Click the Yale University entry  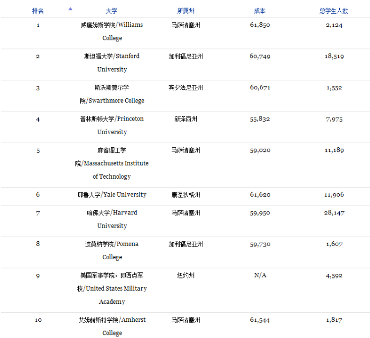(x=112, y=195)
